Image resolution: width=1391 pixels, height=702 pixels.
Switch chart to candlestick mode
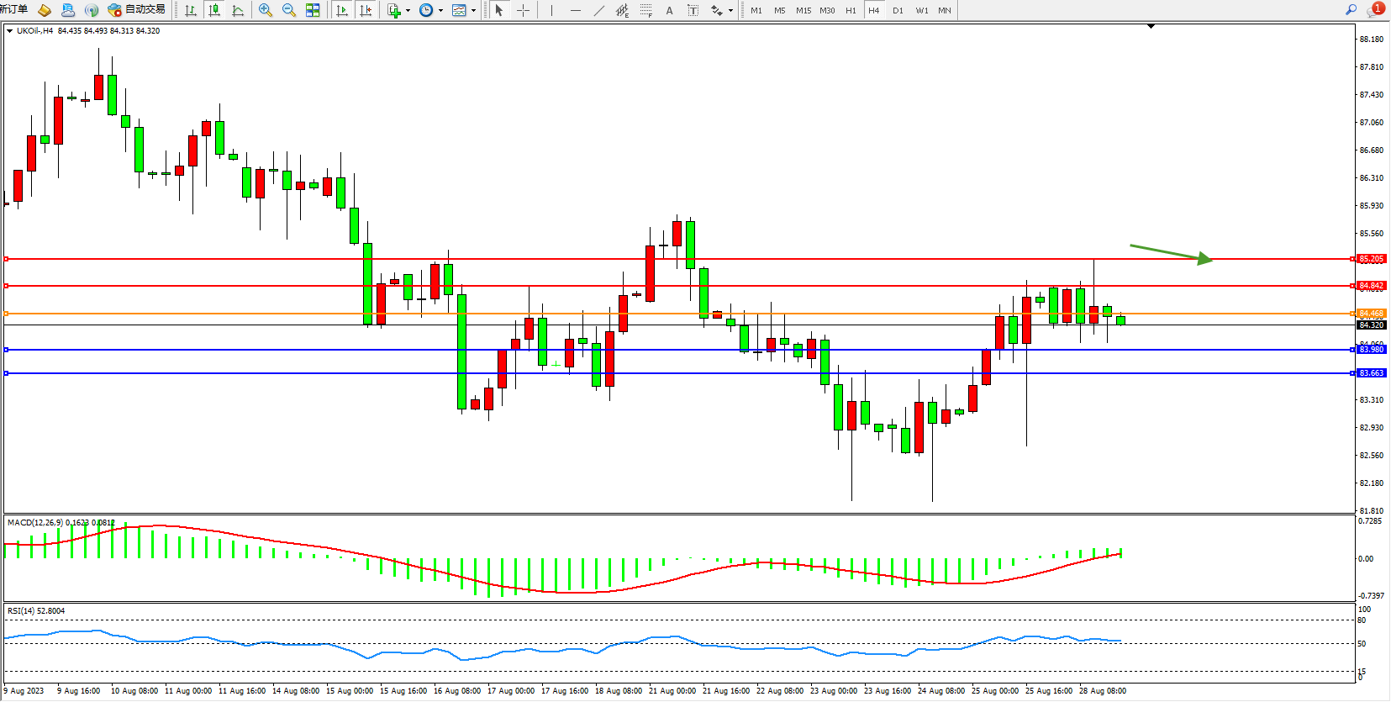pyautogui.click(x=214, y=10)
